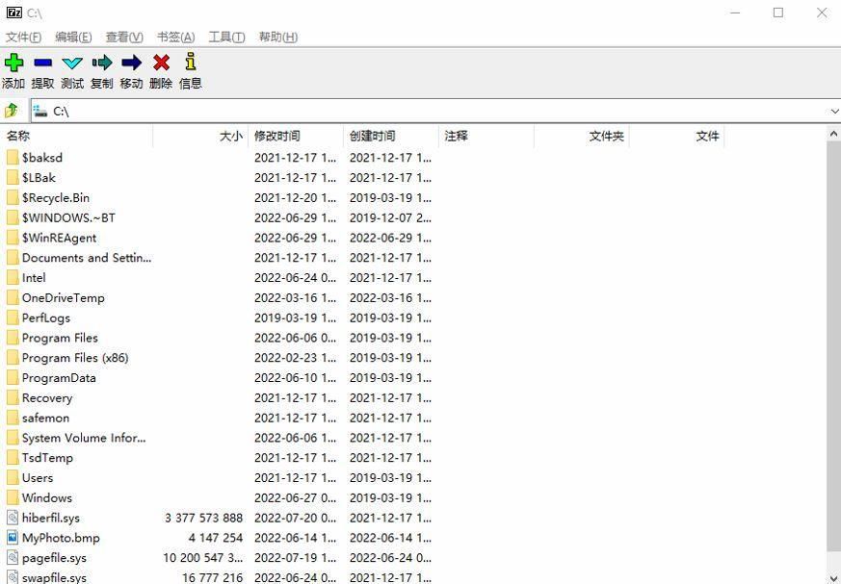Screen dimensions: 841x584
Task: Open the File (文件) menu
Action: coord(23,37)
